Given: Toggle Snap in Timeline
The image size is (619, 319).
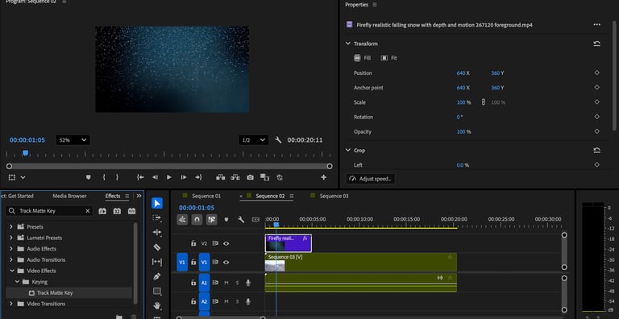Looking at the screenshot, I should tap(197, 219).
